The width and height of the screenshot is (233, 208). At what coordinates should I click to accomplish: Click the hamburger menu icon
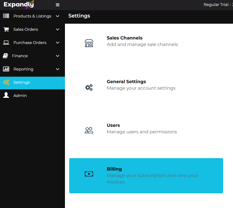[58, 5]
